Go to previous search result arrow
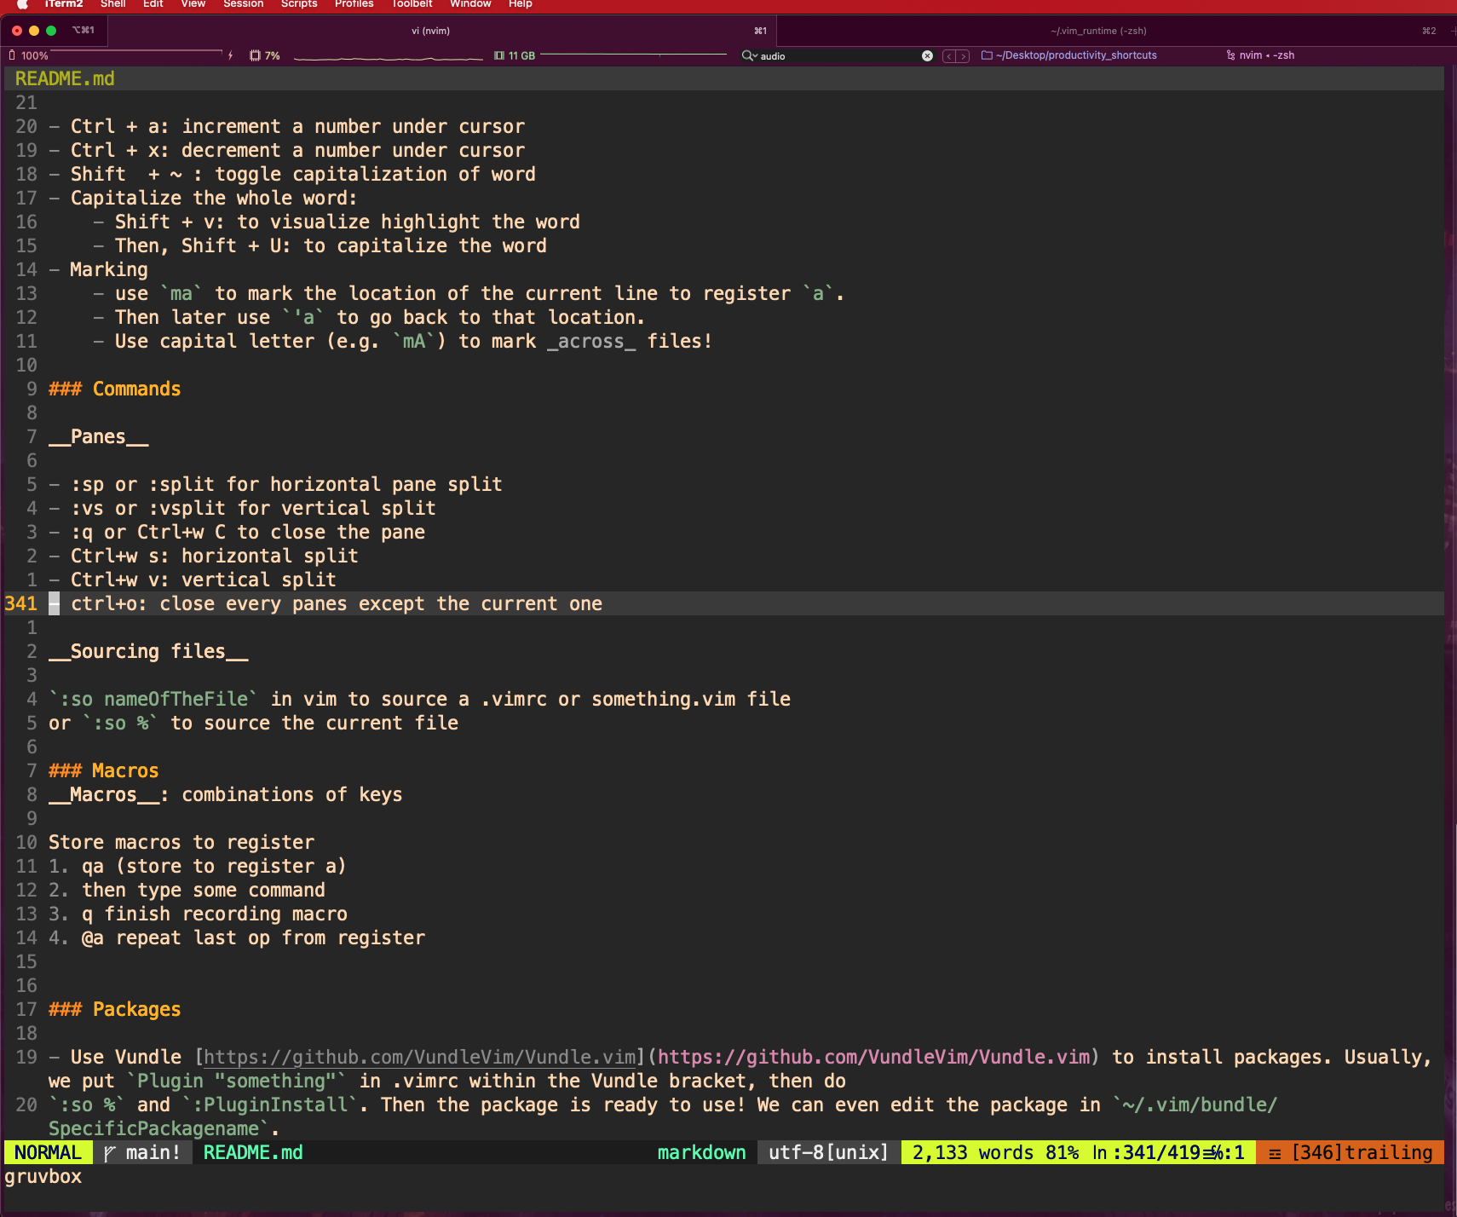This screenshot has height=1217, width=1457. [949, 56]
